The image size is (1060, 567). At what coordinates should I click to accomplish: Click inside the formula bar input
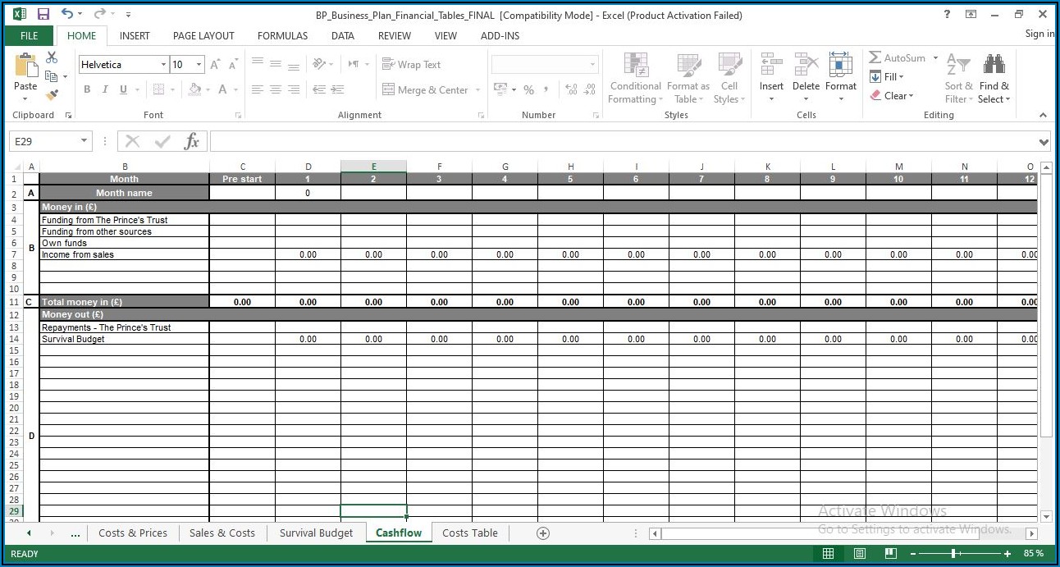[624, 142]
